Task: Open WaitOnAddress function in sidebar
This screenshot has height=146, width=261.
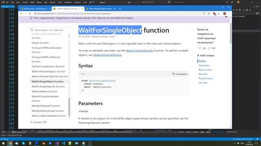Action: pos(44,91)
